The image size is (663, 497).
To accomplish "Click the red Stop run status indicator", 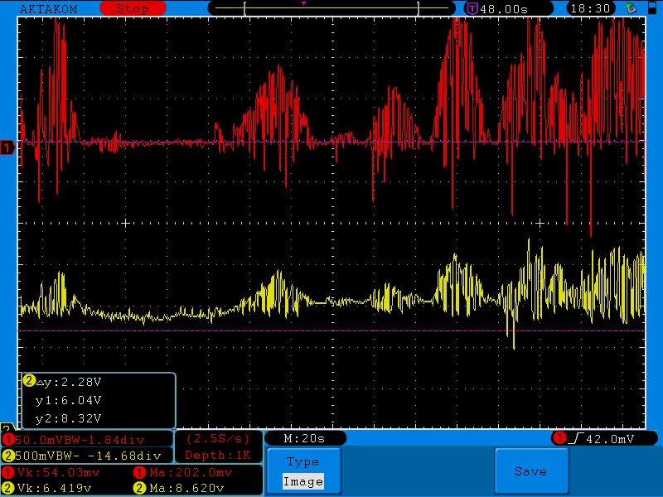I will coord(133,8).
